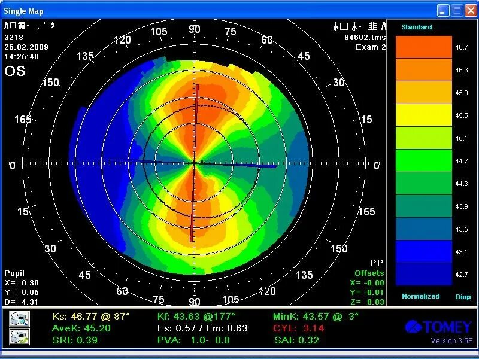
Task: Click the small pupil center marker dot
Action: point(202,162)
